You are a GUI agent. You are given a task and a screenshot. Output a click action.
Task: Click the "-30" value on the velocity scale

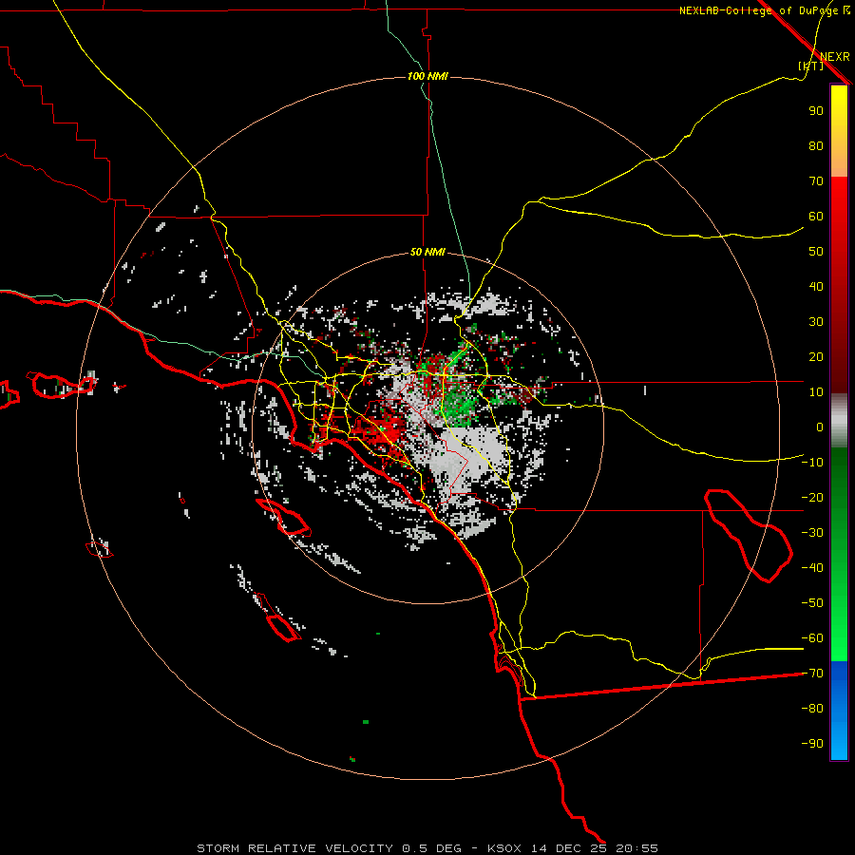pyautogui.click(x=812, y=533)
